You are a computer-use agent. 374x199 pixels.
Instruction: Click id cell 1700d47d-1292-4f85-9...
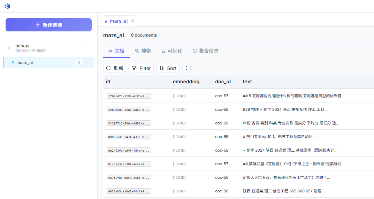(129, 96)
